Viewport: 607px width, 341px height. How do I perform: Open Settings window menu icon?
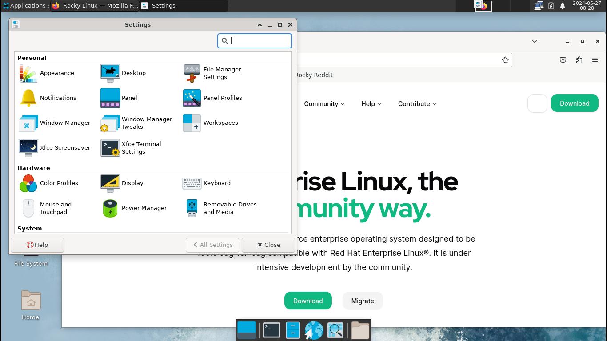[16, 25]
